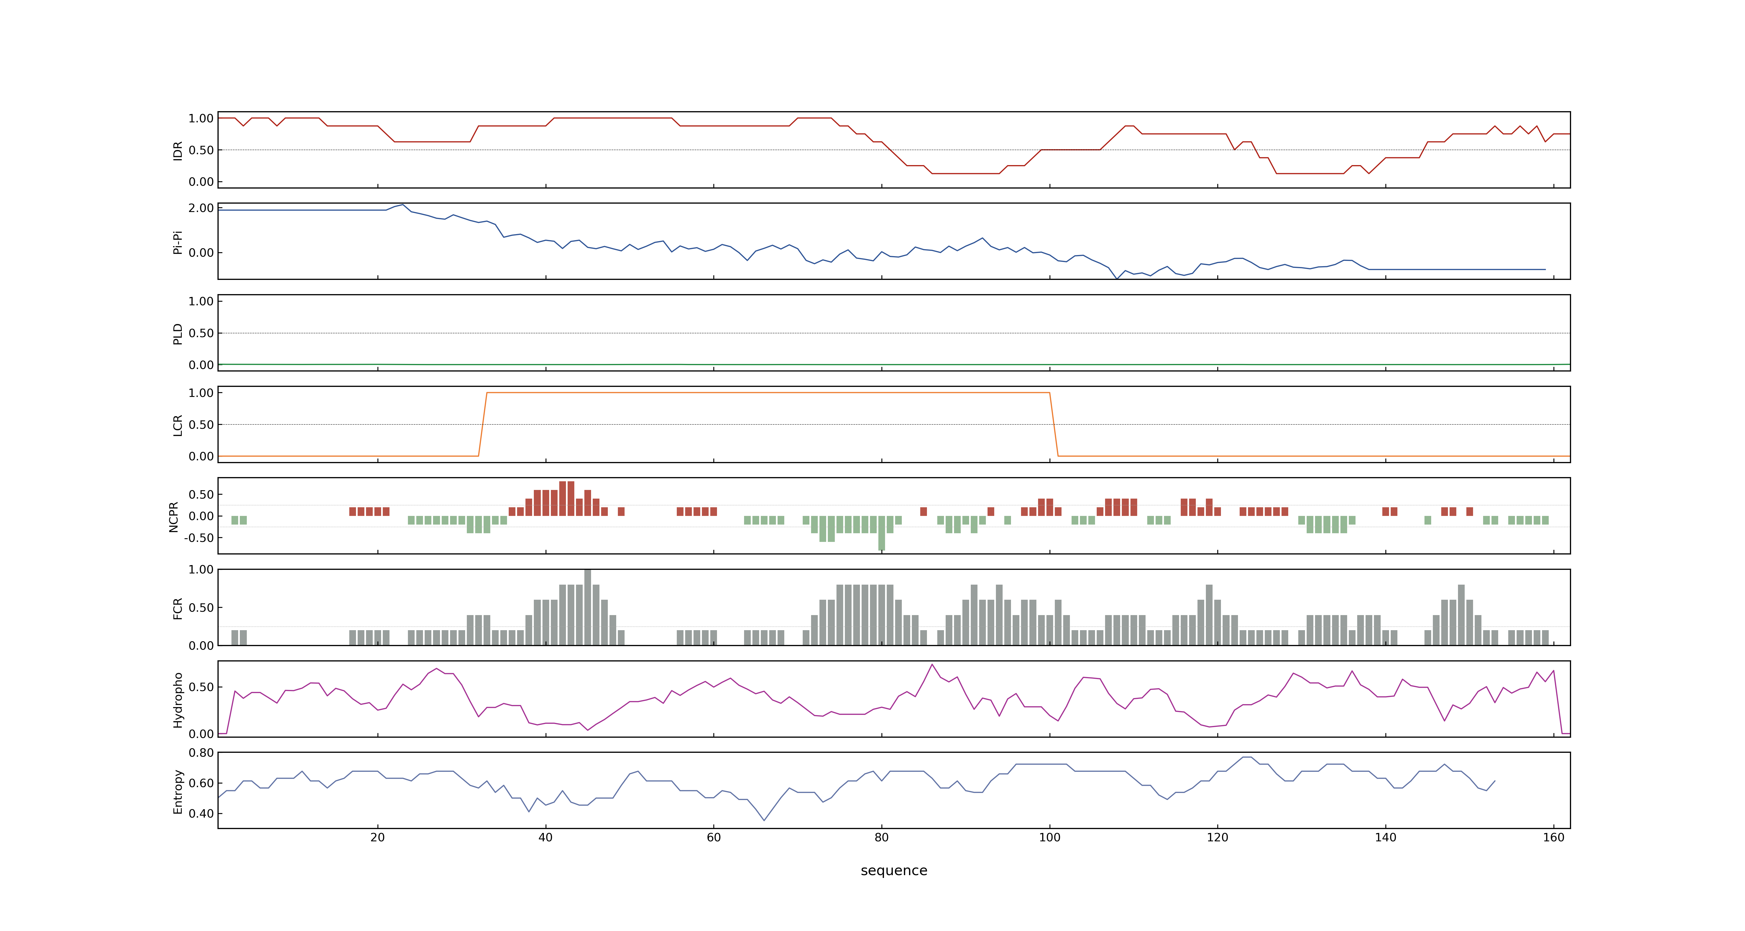Click x-axis tick label 60
This screenshot has width=1745, height=931.
[x=713, y=837]
